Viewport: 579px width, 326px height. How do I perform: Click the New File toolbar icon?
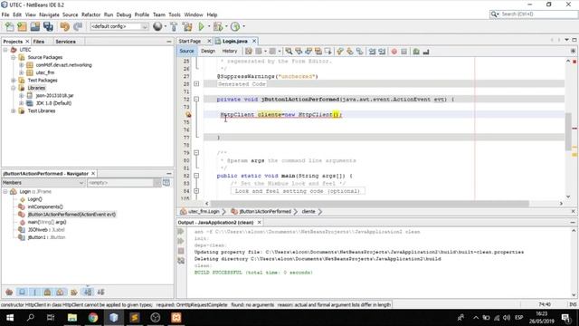coord(9,26)
